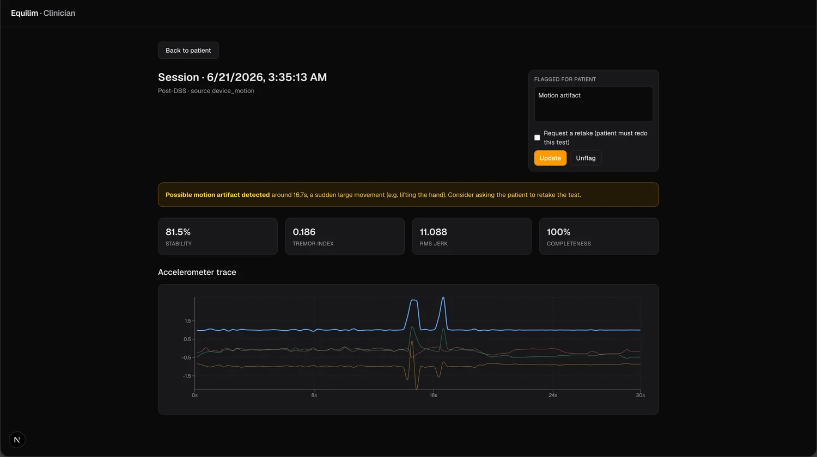Click the 30s tick label on the chart axis
This screenshot has height=457, width=817.
(641, 396)
